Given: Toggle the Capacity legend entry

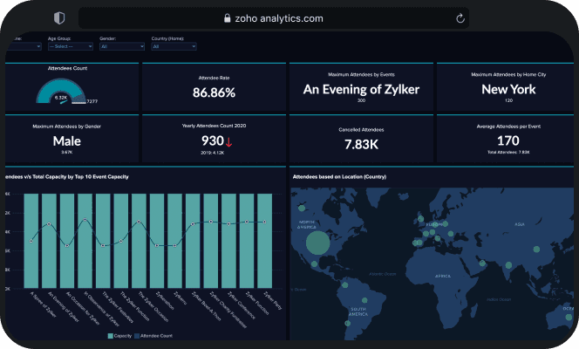Looking at the screenshot, I should pyautogui.click(x=119, y=336).
